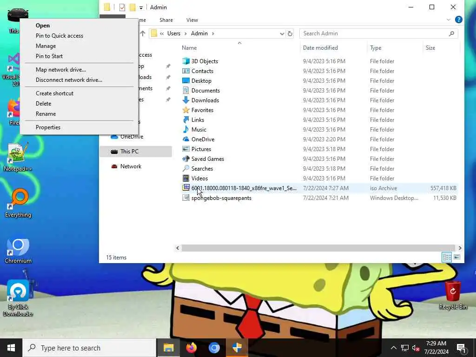476x357 pixels.
Task: Click the breadcrumb overflow chevron before Users
Action: click(x=162, y=33)
